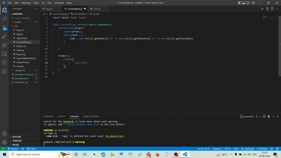The image size is (281, 158).
Task: Open the Remote Explorer view
Action: [x=4, y=54]
